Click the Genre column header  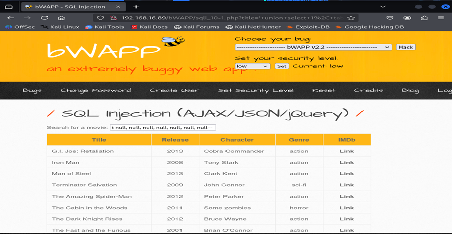coord(299,140)
